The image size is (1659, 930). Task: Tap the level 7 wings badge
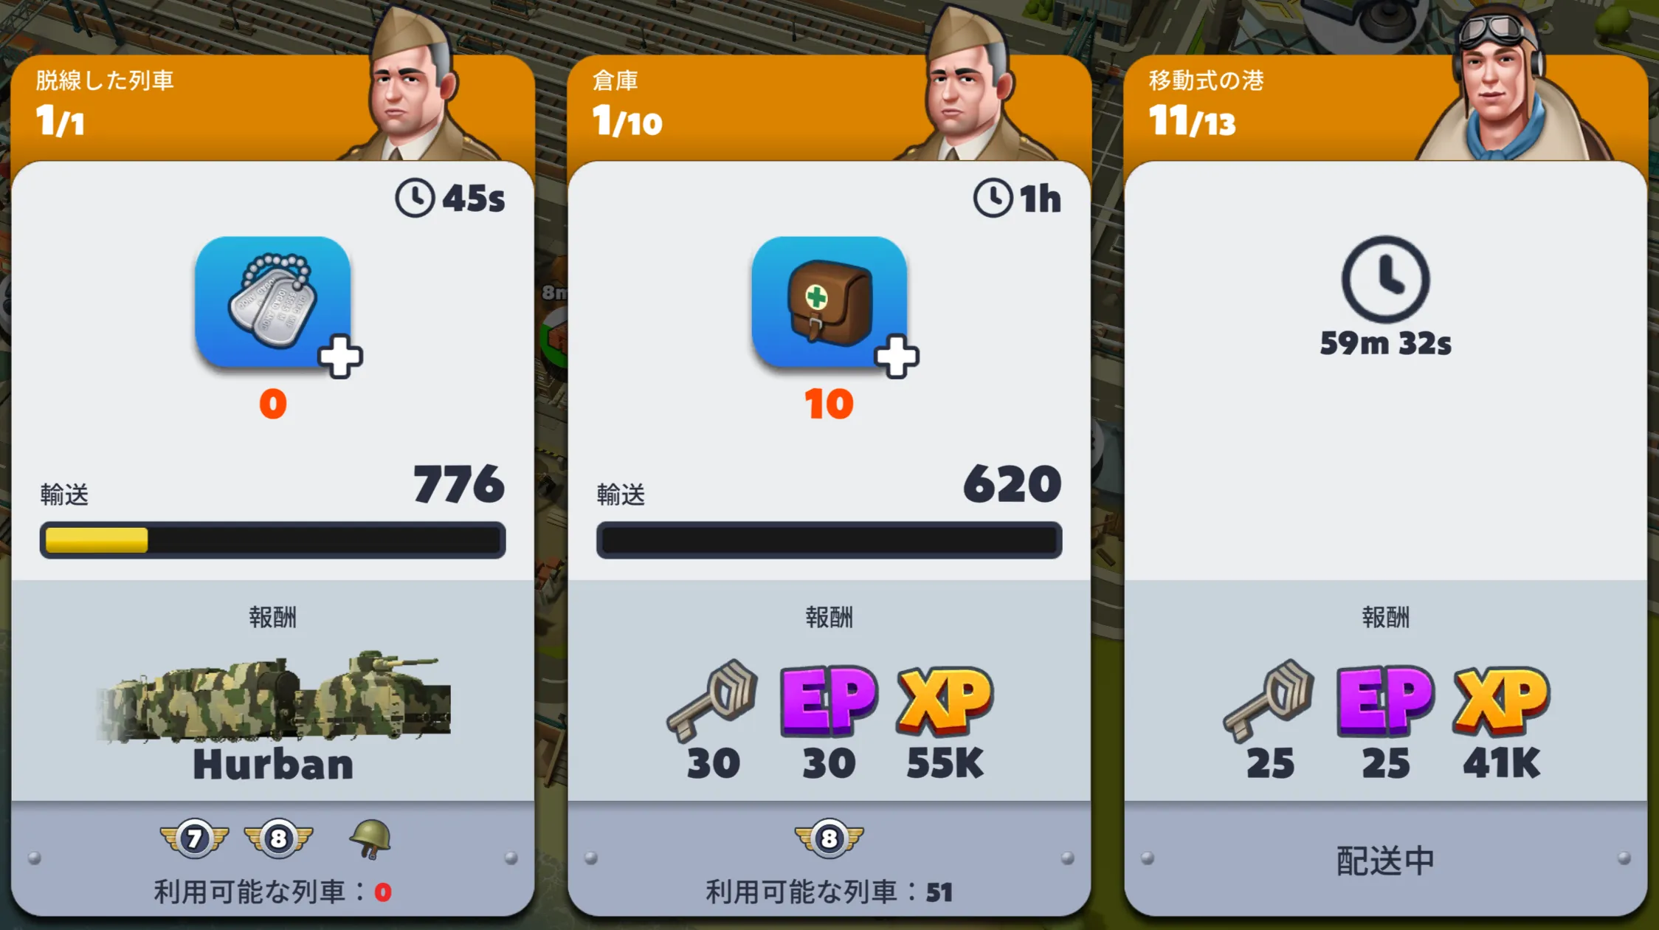195,838
